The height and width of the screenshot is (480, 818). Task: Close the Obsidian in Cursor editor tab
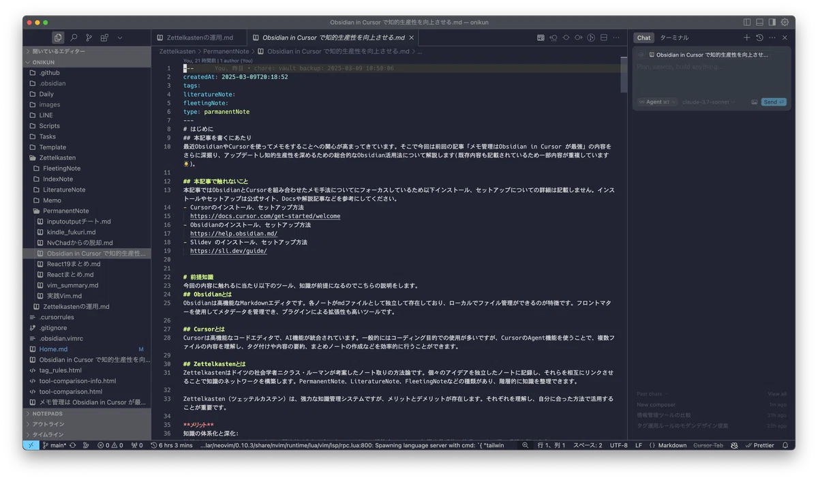point(411,37)
